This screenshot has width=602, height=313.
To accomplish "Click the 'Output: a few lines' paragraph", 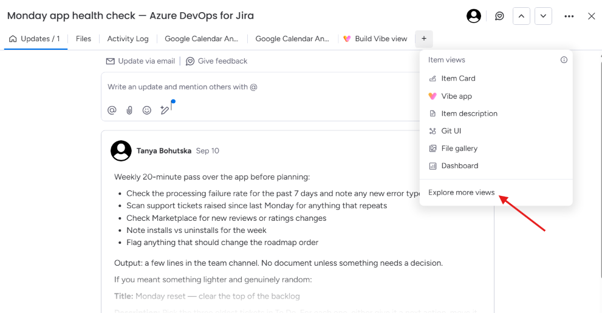I will pos(278,263).
